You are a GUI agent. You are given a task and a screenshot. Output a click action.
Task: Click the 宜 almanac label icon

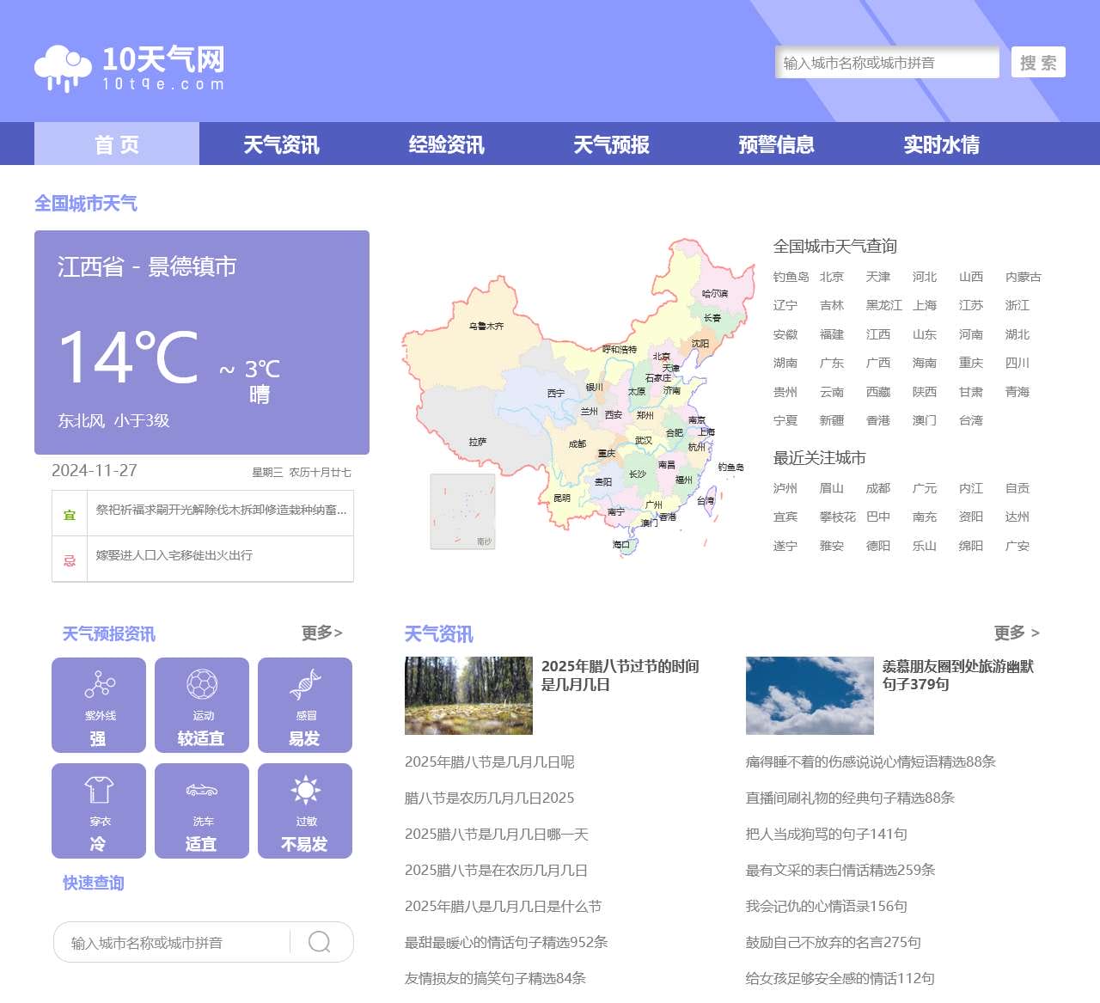(70, 514)
